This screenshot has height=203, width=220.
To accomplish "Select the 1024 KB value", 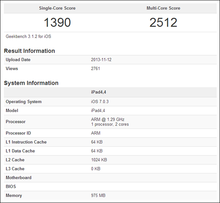I will pyautogui.click(x=99, y=160).
